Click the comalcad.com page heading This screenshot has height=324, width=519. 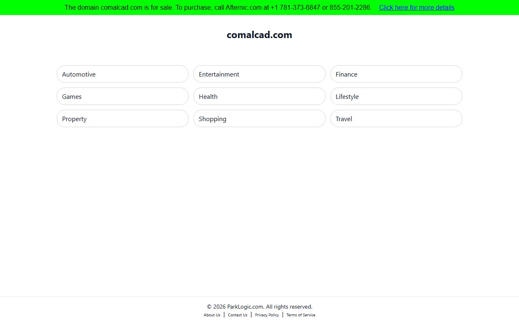coord(259,35)
